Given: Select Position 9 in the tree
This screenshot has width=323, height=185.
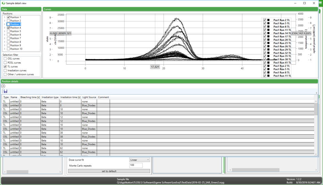Looking at the screenshot, I should (x=15, y=45).
